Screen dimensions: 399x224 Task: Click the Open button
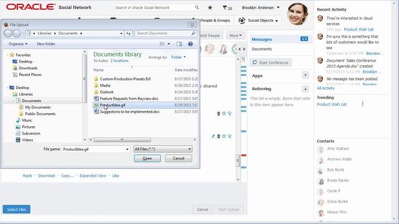click(x=147, y=158)
